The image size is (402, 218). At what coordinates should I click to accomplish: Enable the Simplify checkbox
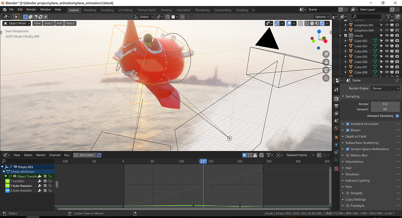click(x=348, y=193)
